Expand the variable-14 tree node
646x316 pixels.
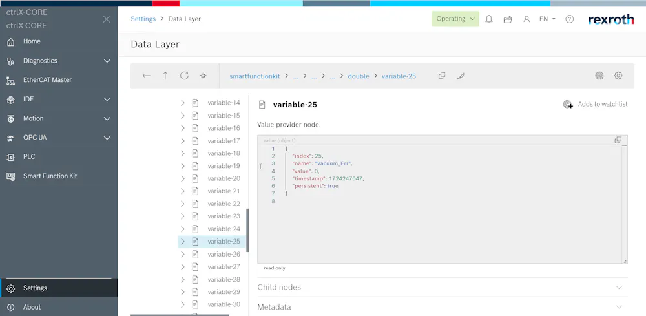pos(183,103)
